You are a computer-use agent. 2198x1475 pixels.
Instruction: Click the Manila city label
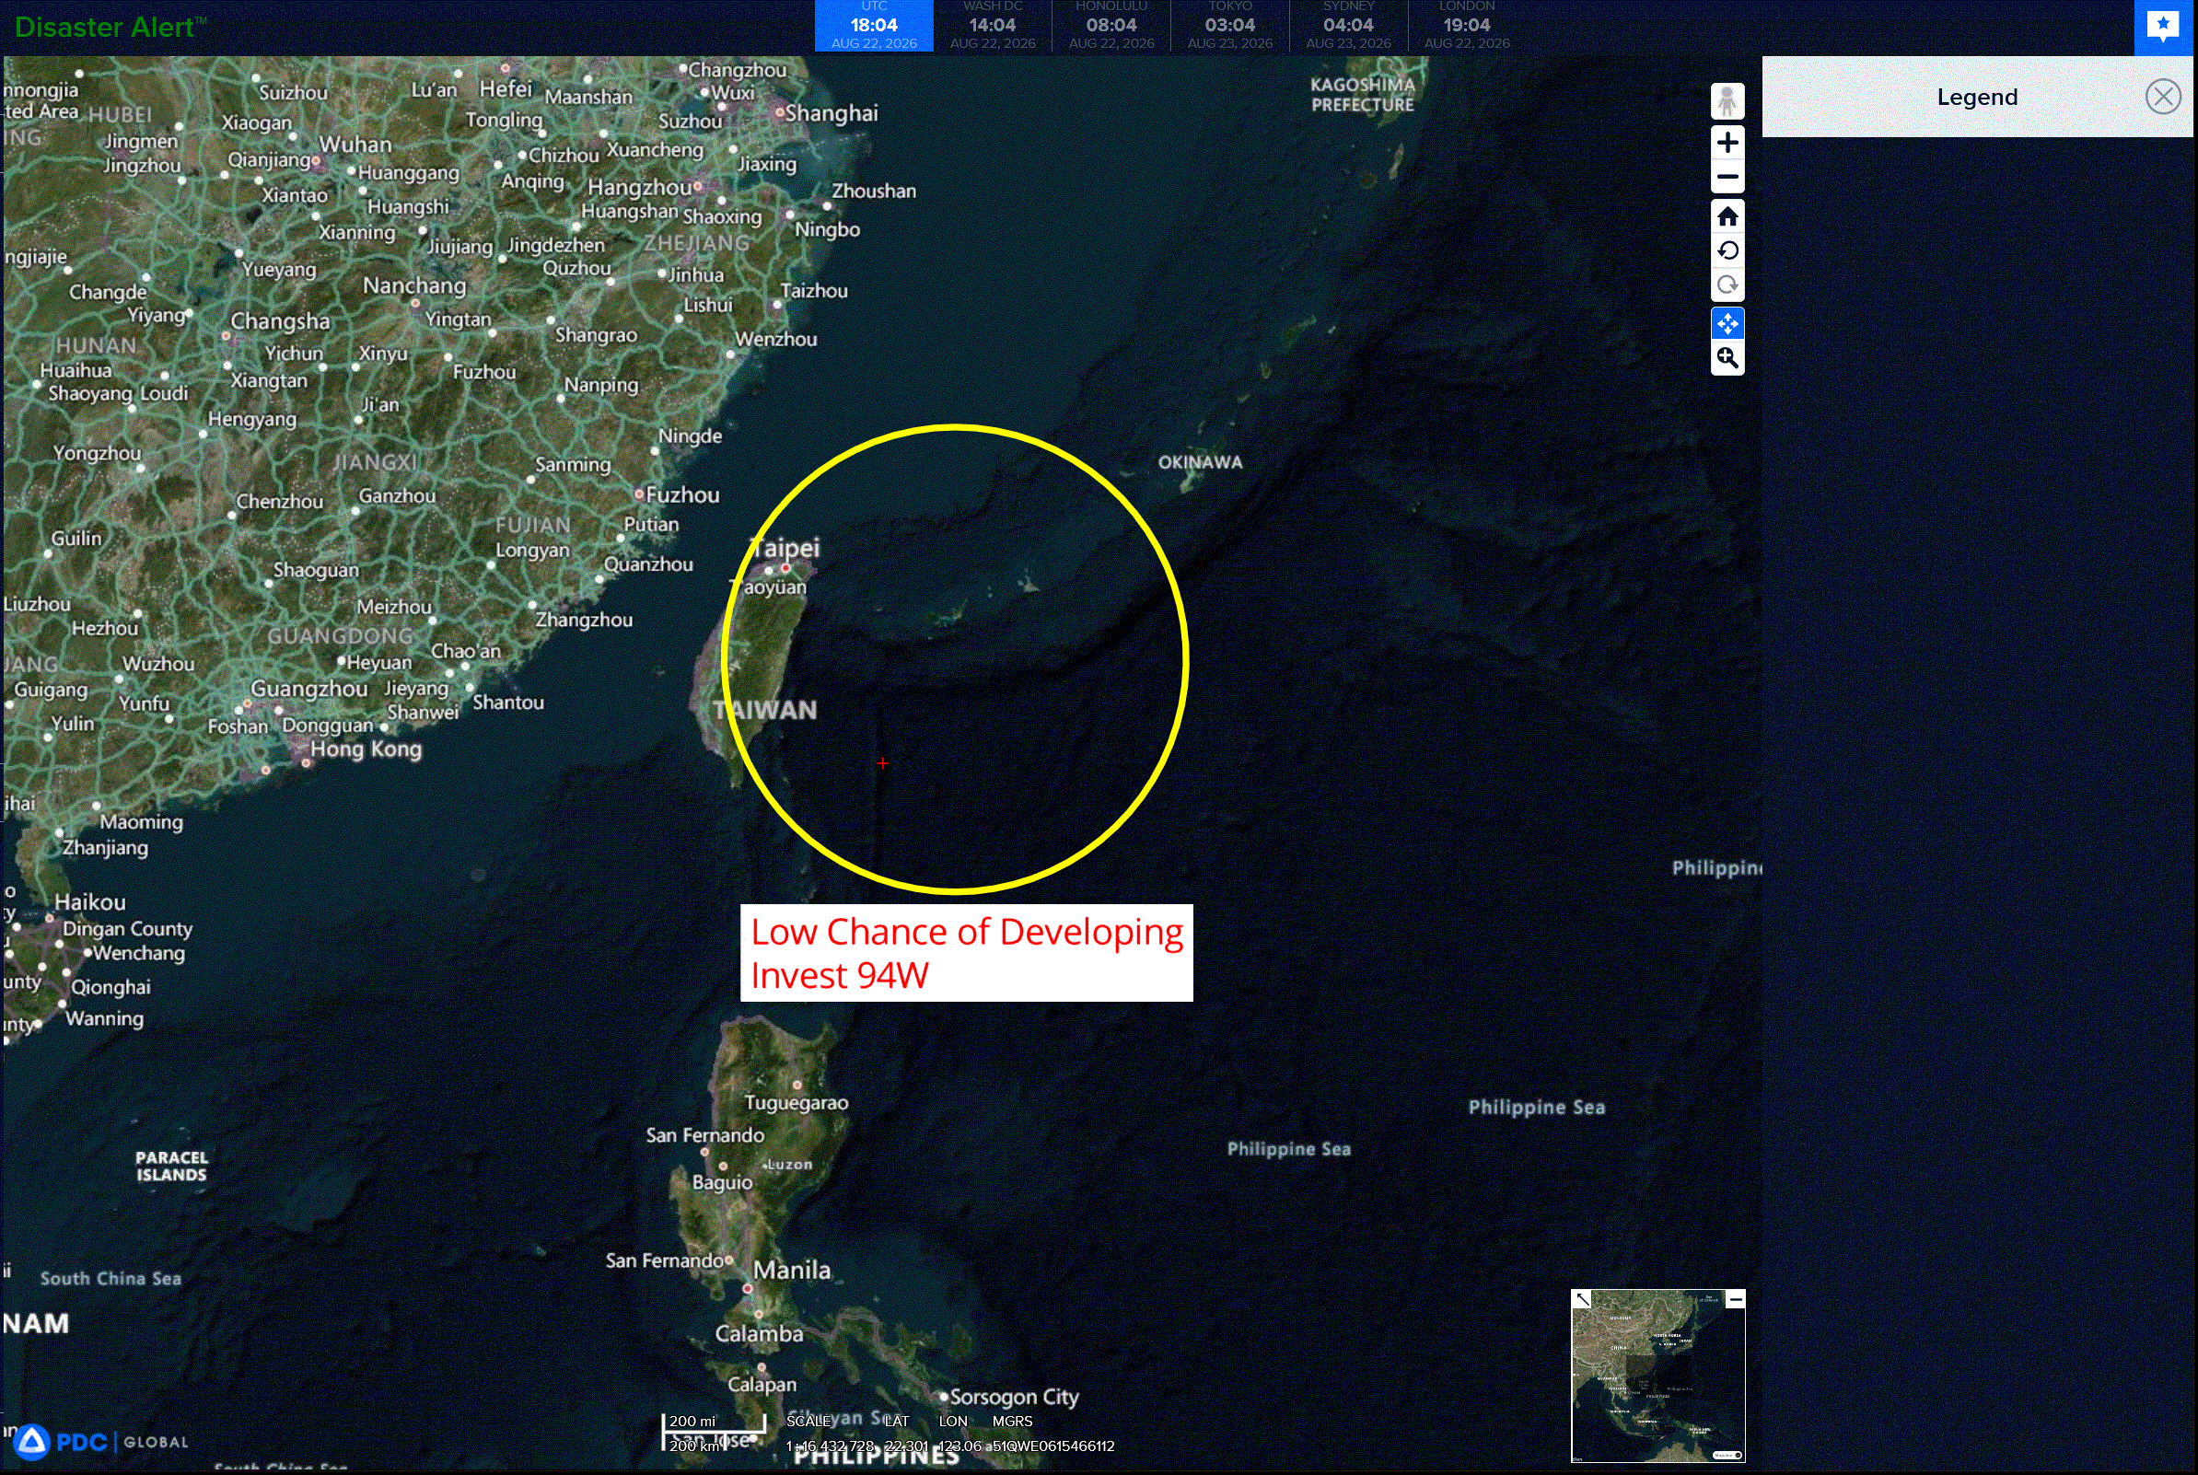pyautogui.click(x=792, y=1270)
